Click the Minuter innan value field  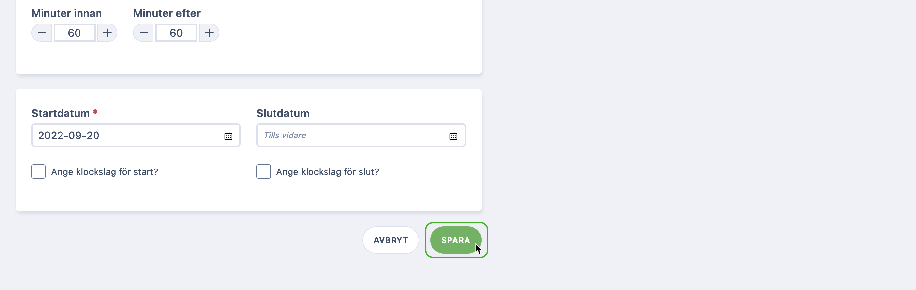(75, 33)
